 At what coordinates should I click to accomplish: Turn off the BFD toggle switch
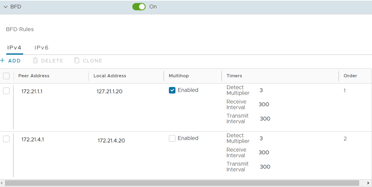point(139,7)
